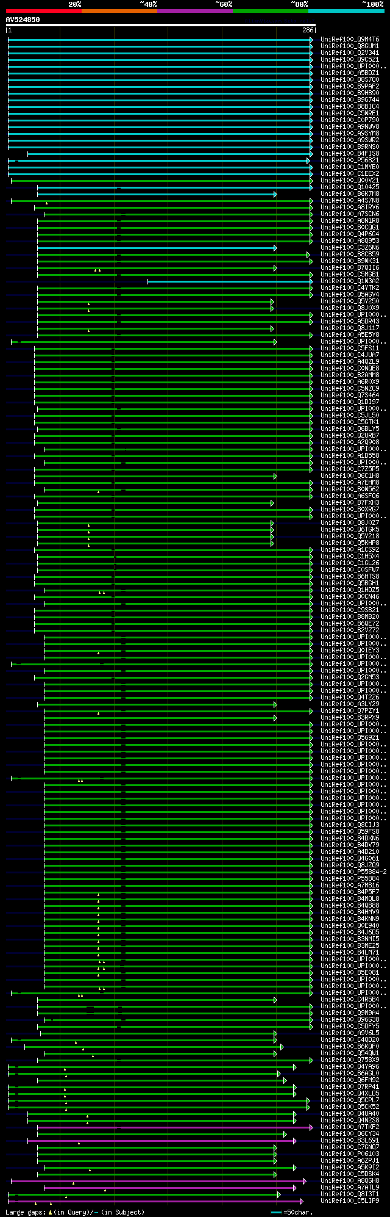Open the UniRef100_A4S7N8 hit
390x1217 pixels.
click(350, 201)
